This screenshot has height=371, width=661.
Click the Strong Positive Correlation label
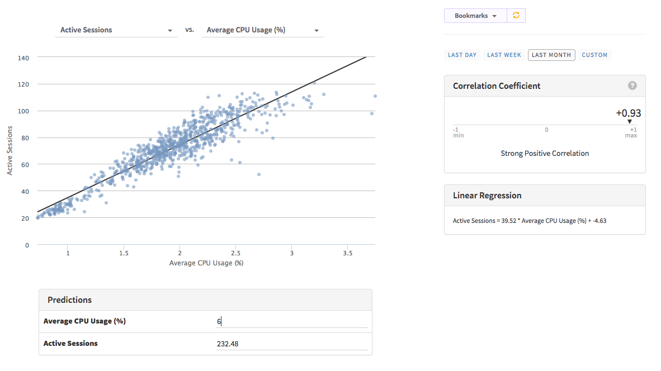pyautogui.click(x=544, y=153)
